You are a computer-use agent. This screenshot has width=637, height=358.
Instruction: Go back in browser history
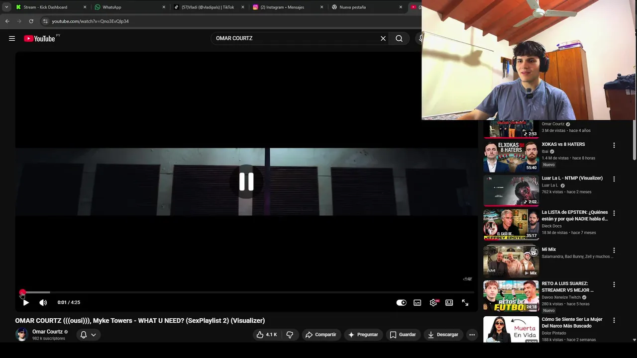(7, 21)
